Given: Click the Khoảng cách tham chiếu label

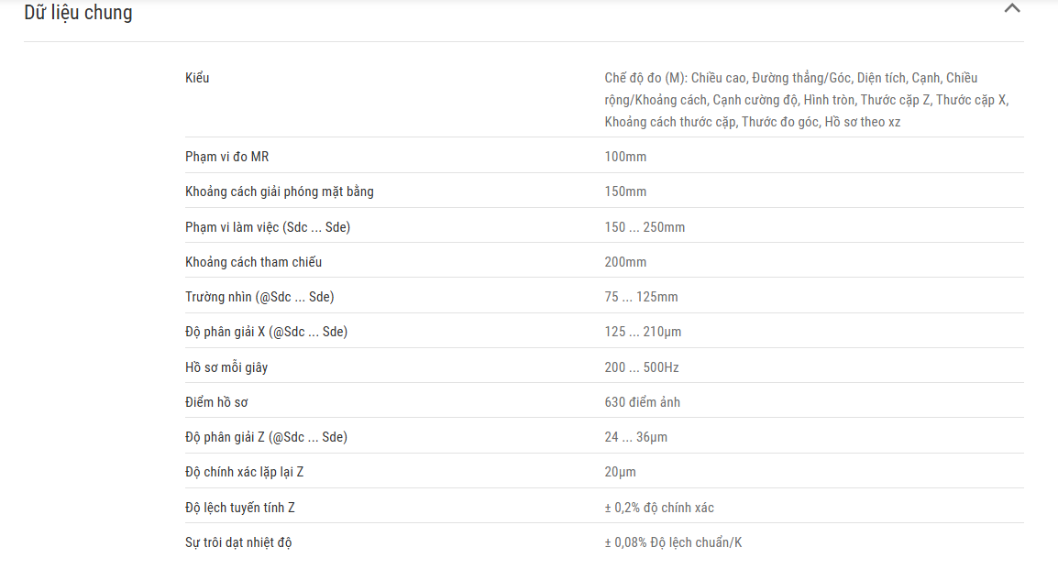Looking at the screenshot, I should 253,262.
